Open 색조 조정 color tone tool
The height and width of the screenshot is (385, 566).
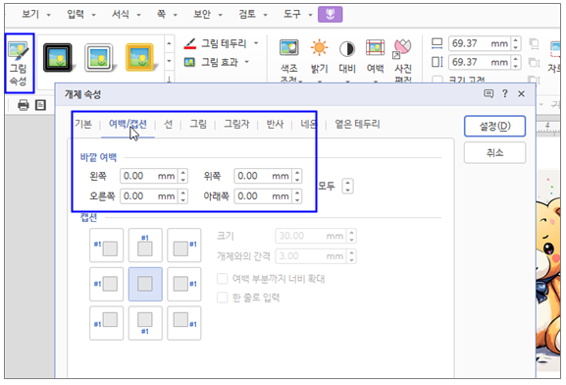289,60
